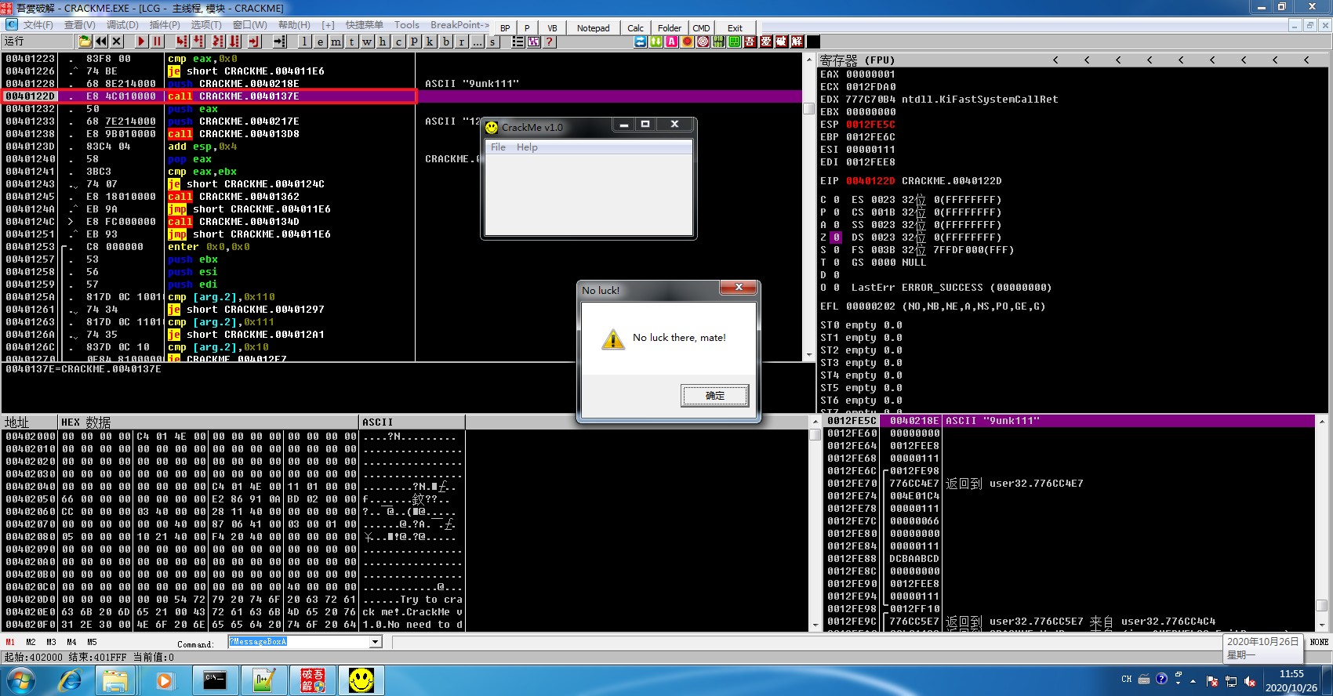Run the program with red play icon
1333x696 pixels.
pos(141,42)
